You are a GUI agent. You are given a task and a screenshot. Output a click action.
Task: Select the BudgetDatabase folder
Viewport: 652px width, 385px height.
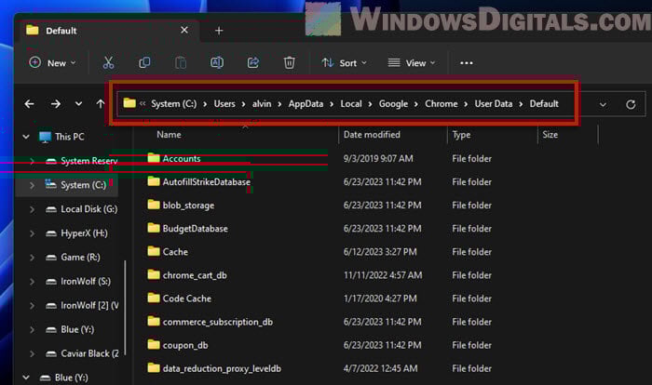click(x=187, y=229)
